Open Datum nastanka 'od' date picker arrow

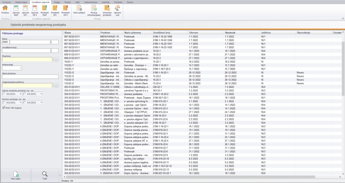21,94
